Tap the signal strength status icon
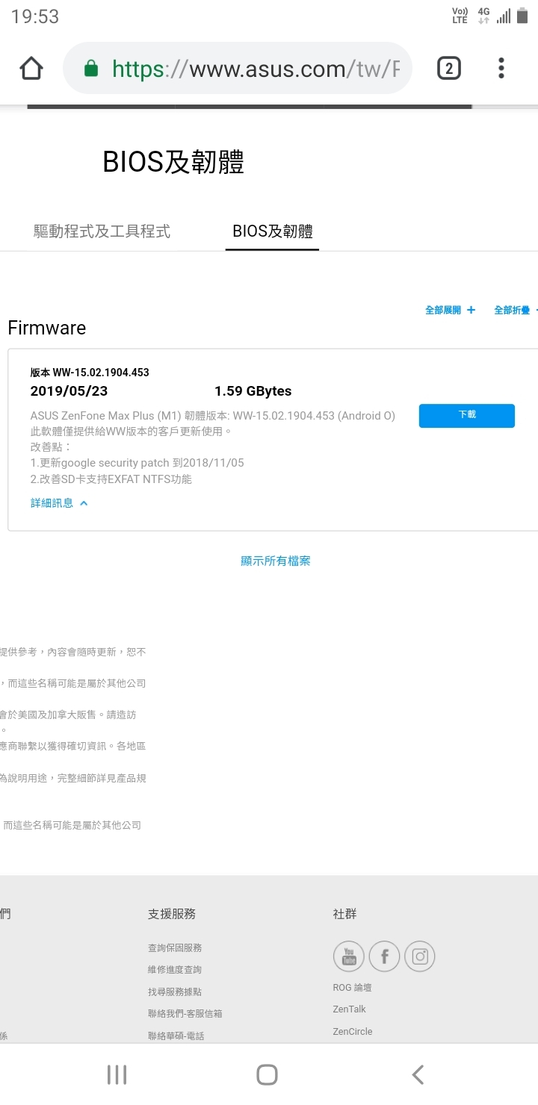 tap(504, 16)
